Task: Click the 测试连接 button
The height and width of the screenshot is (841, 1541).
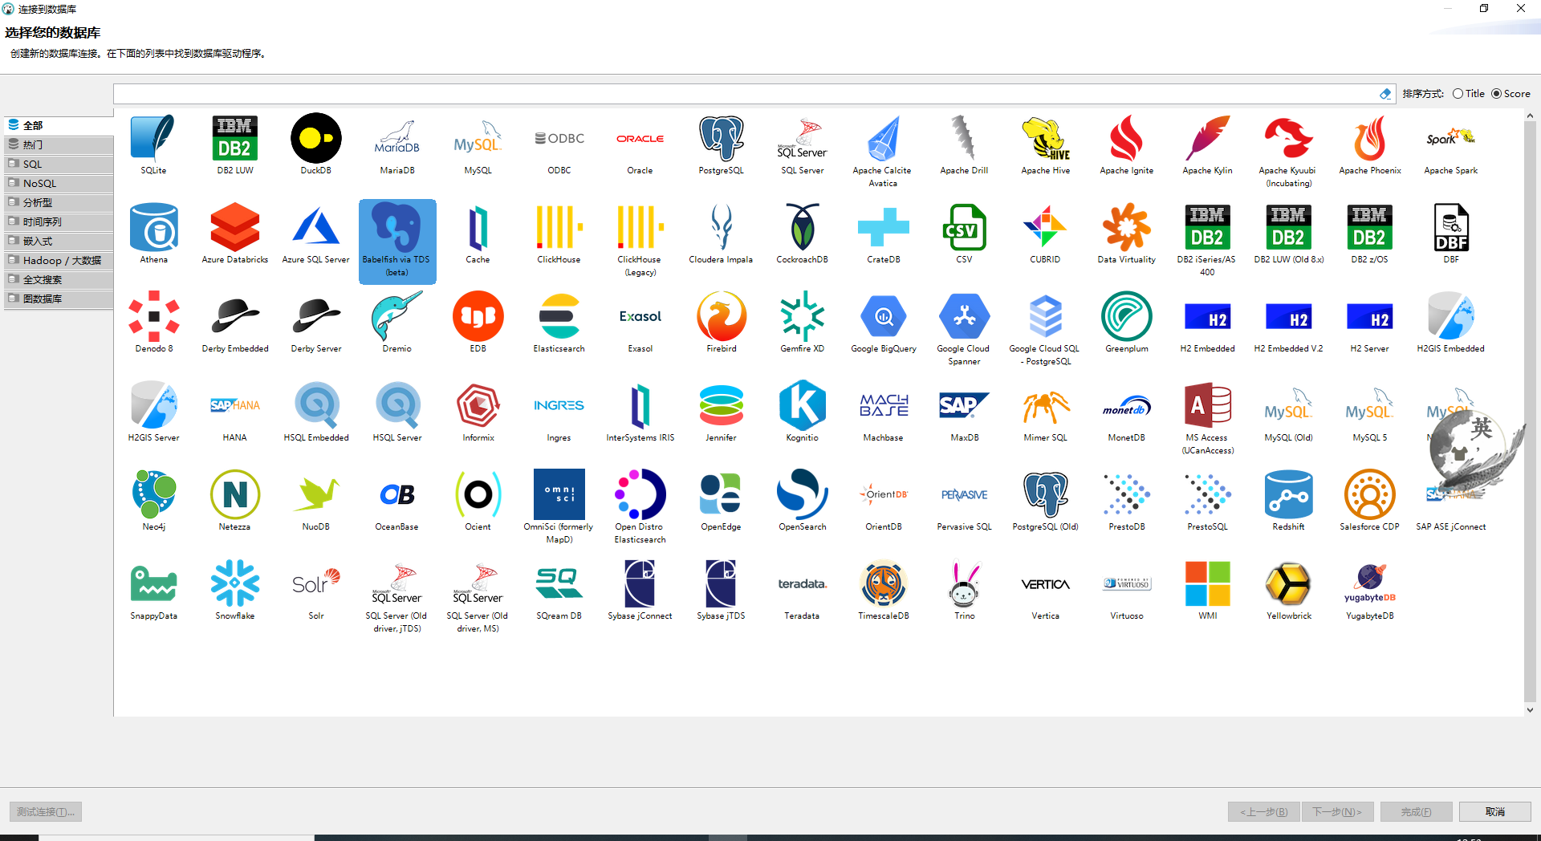Action: point(44,811)
